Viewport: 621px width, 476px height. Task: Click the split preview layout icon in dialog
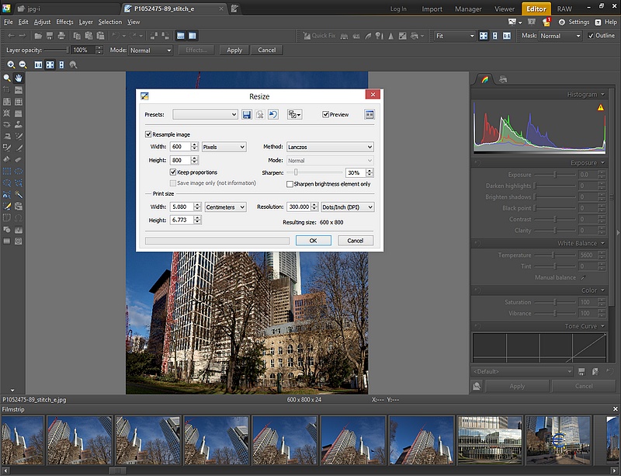click(369, 115)
